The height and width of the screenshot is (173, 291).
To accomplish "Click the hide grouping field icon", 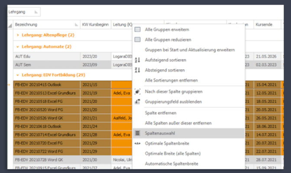I will 137,102.
